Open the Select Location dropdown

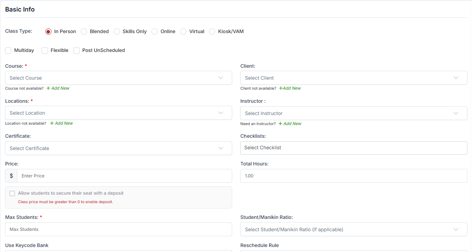pyautogui.click(x=118, y=113)
